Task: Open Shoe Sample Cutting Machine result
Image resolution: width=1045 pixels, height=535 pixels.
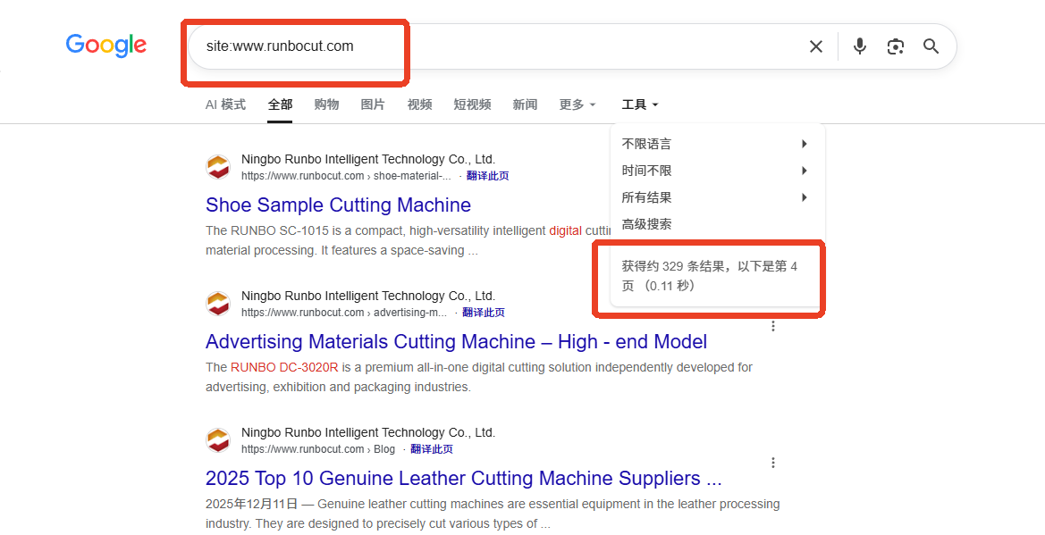Action: pos(338,205)
